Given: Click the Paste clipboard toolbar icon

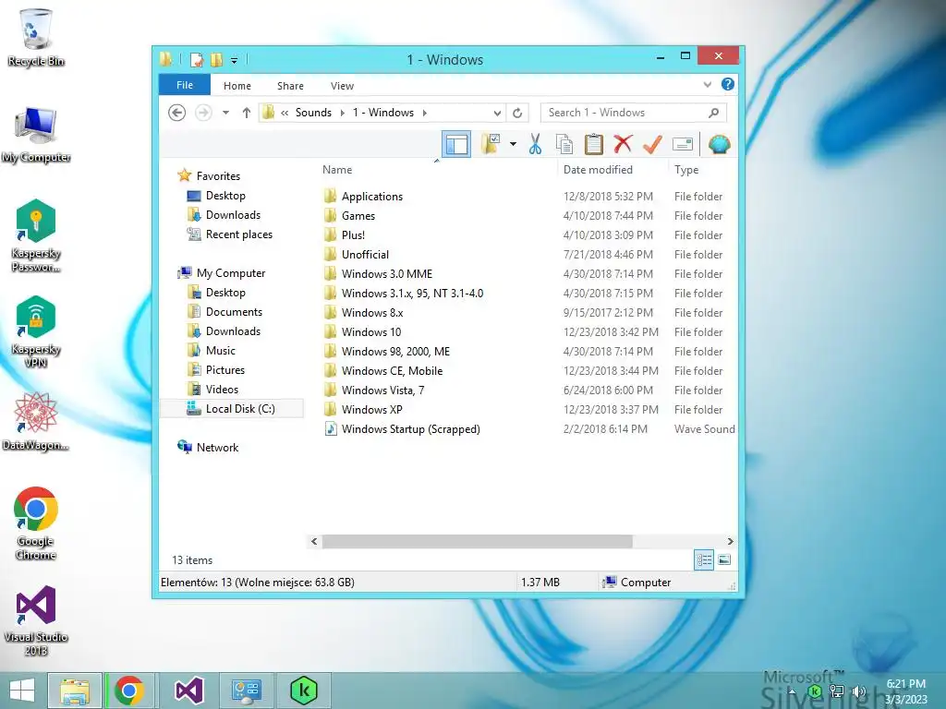Looking at the screenshot, I should [594, 145].
